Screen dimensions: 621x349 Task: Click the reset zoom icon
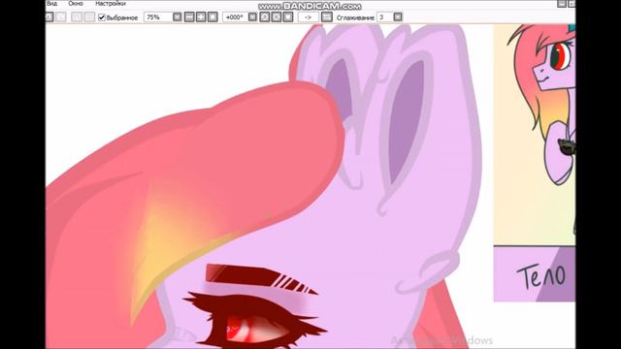pyautogui.click(x=212, y=17)
